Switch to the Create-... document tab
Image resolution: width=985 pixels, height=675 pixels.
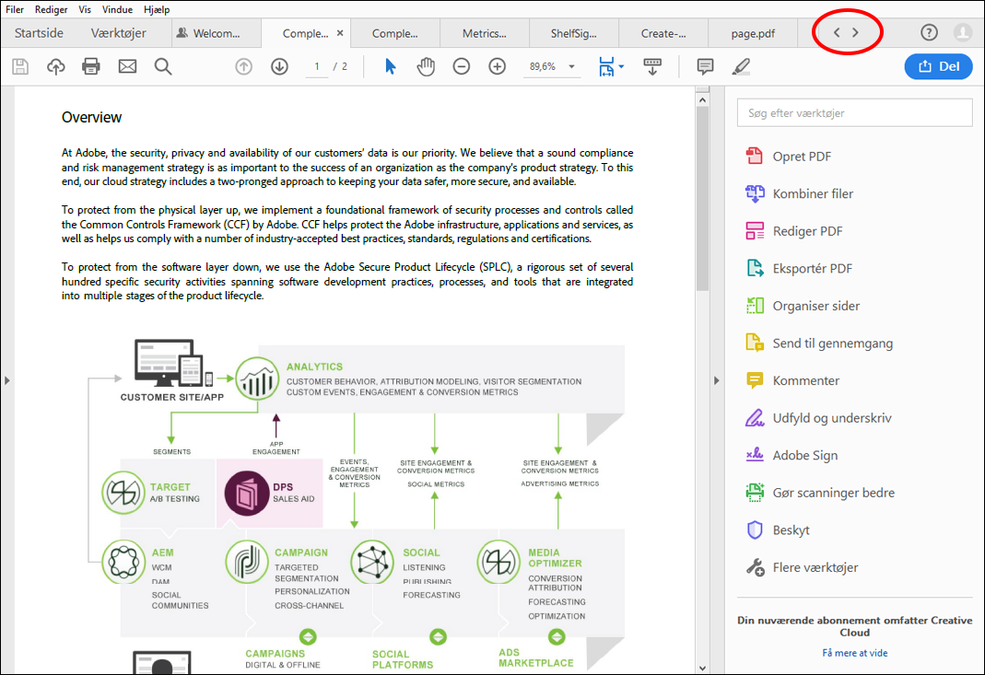[663, 33]
